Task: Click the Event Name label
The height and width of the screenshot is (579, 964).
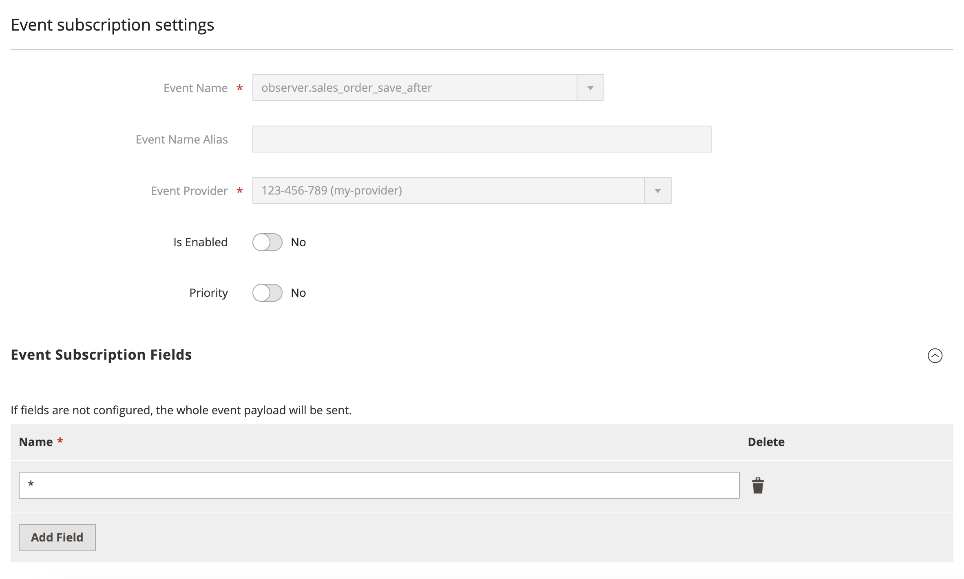Action: (x=195, y=88)
